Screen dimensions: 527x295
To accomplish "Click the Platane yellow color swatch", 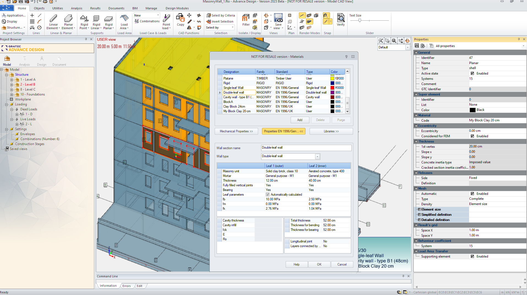I will tap(332, 78).
